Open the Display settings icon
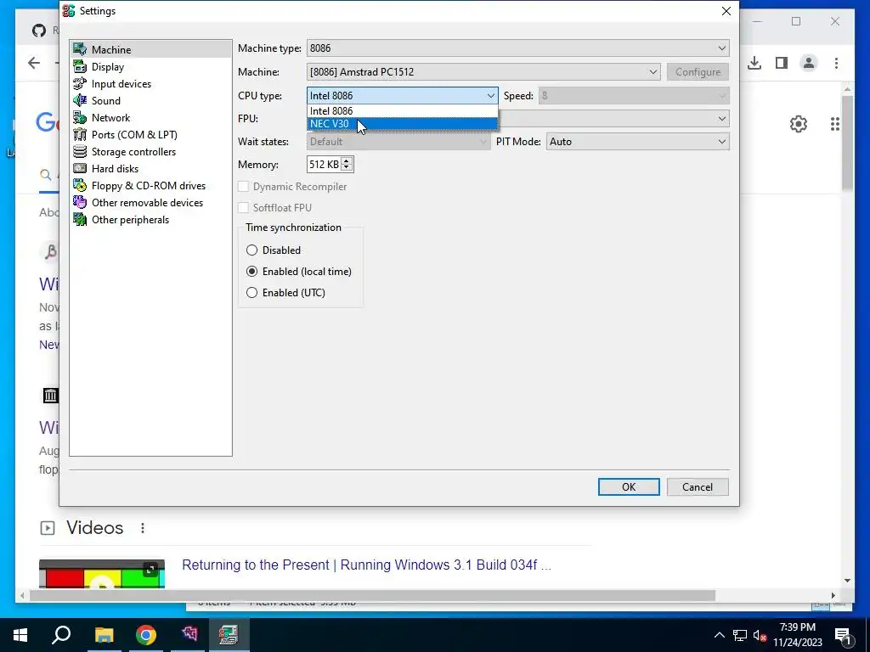Screen dimensions: 870x652 point(80,66)
